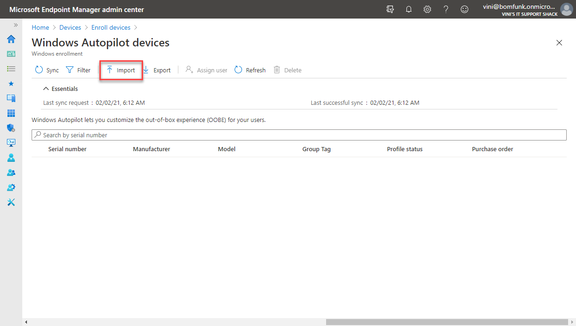Select the Favorites star in the sidebar

tap(11, 83)
